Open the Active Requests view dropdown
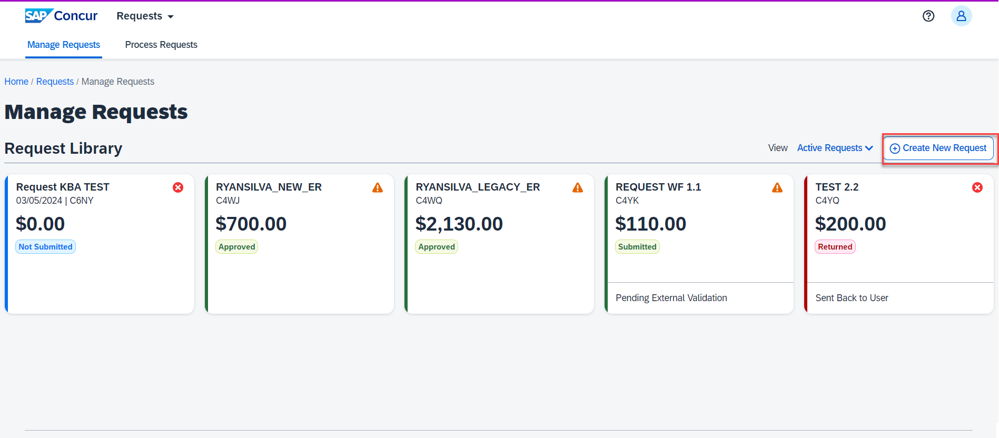999x438 pixels. pyautogui.click(x=835, y=148)
